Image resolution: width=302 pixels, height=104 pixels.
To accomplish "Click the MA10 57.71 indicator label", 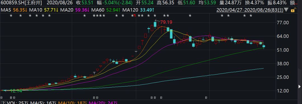I will pyautogui.click(x=44, y=10).
